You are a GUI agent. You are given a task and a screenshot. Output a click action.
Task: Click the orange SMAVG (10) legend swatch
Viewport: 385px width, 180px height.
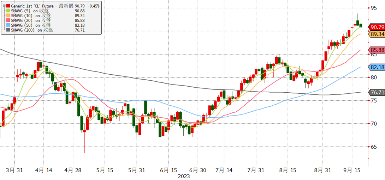pos(8,15)
